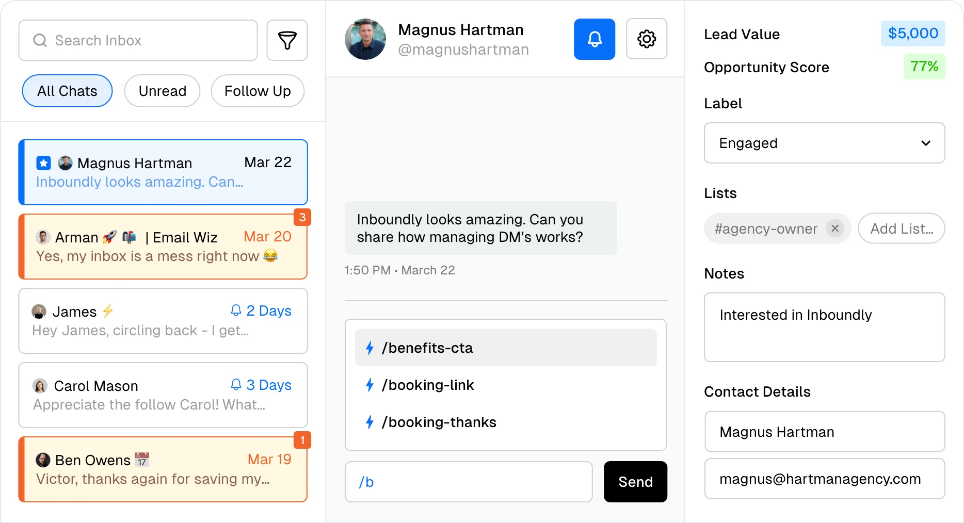
Task: Select the /booking-thanks saved reply
Action: pos(506,422)
